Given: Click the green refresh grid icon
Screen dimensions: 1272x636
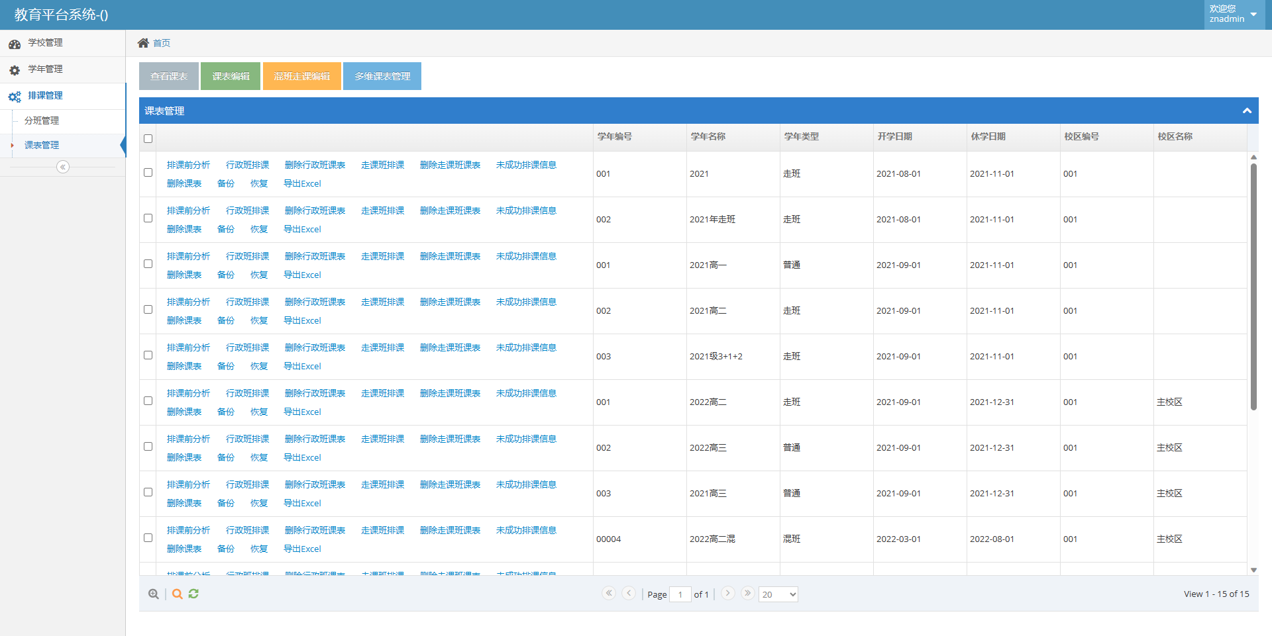Looking at the screenshot, I should tap(193, 594).
